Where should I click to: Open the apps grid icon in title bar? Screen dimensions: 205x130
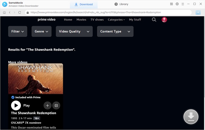(x=171, y=4)
